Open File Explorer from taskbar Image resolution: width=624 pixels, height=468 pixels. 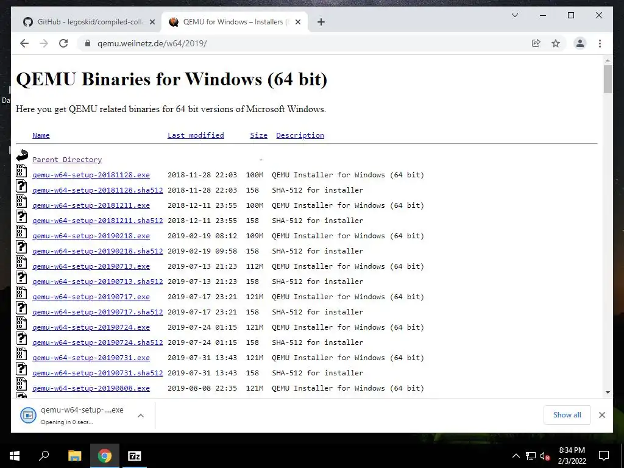(x=74, y=456)
